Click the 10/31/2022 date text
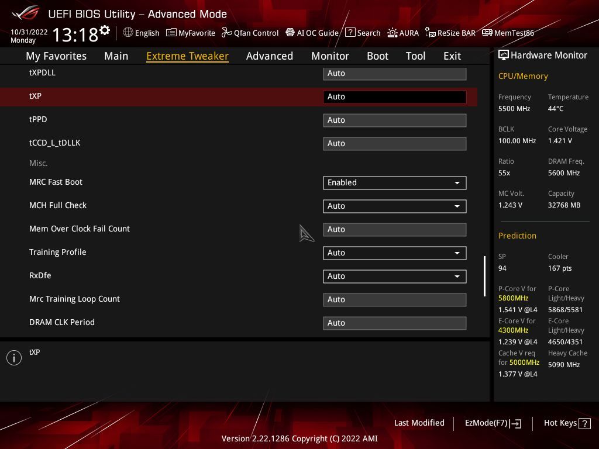 [x=29, y=32]
